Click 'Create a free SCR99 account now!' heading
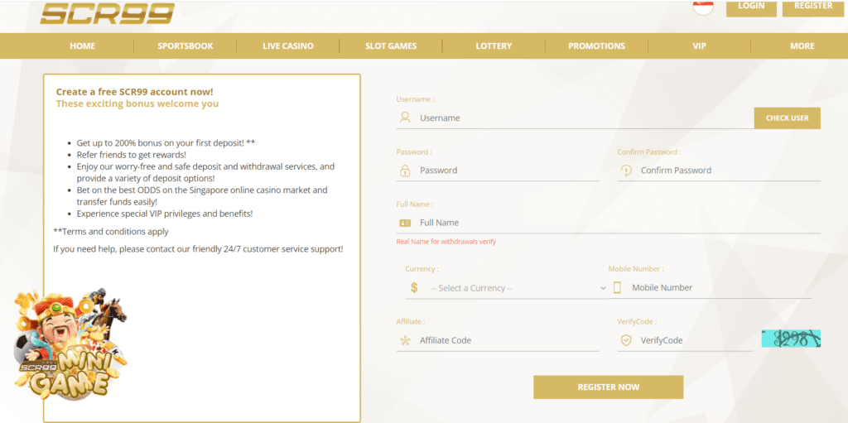Screen dimensions: 848x423 tap(135, 92)
